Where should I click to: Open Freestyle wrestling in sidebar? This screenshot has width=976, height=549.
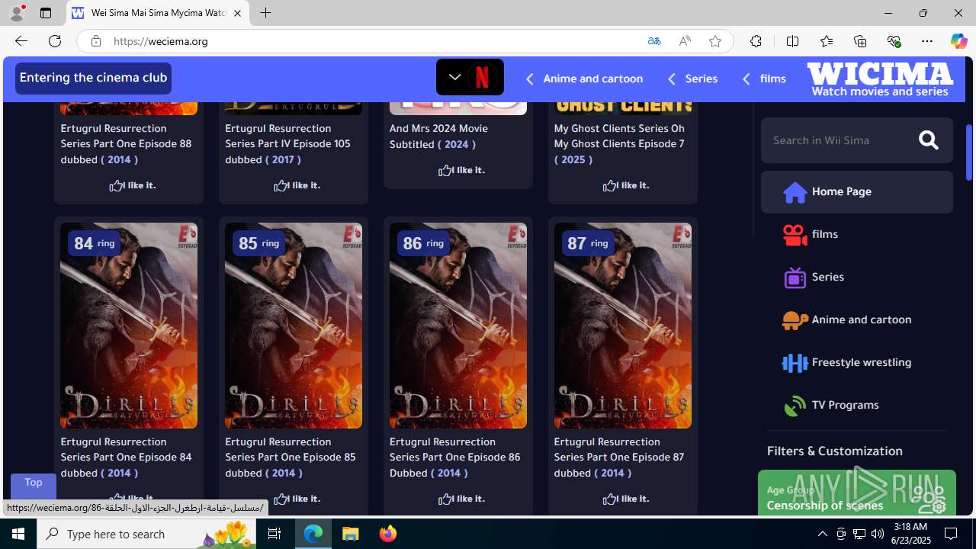(856, 362)
